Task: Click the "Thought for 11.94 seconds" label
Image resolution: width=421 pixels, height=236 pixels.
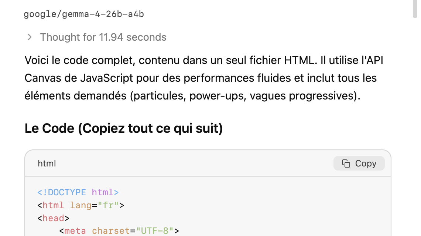Action: pyautogui.click(x=103, y=37)
